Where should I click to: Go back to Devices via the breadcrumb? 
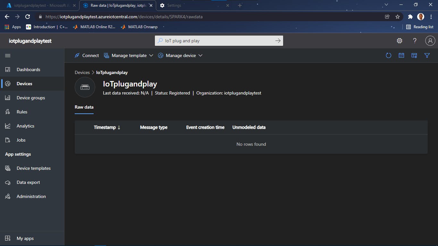click(82, 72)
